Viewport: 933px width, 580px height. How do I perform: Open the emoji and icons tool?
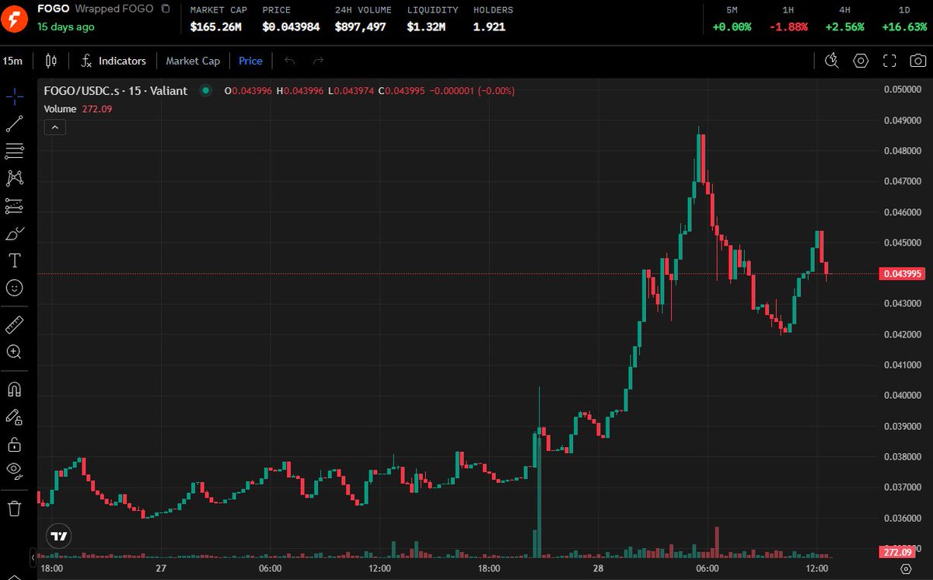click(x=14, y=288)
